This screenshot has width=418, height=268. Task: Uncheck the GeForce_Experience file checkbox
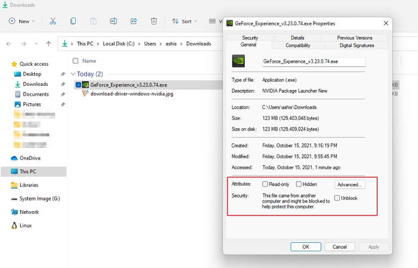pyautogui.click(x=78, y=85)
